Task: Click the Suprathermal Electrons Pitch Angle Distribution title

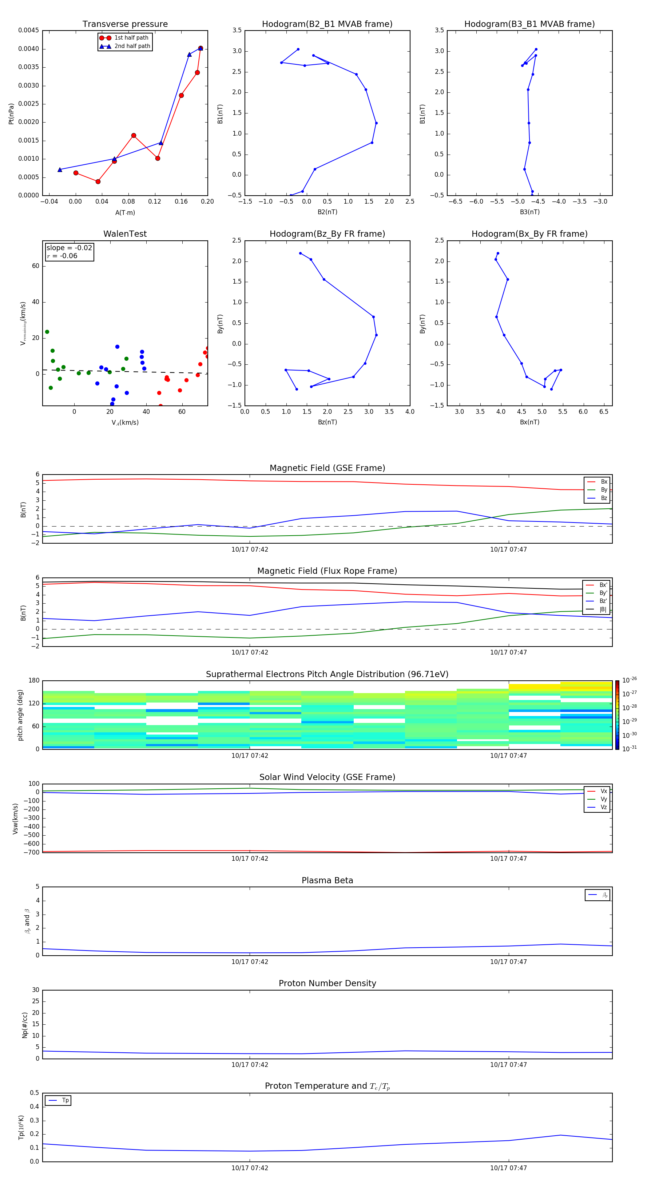Action: coord(327,675)
